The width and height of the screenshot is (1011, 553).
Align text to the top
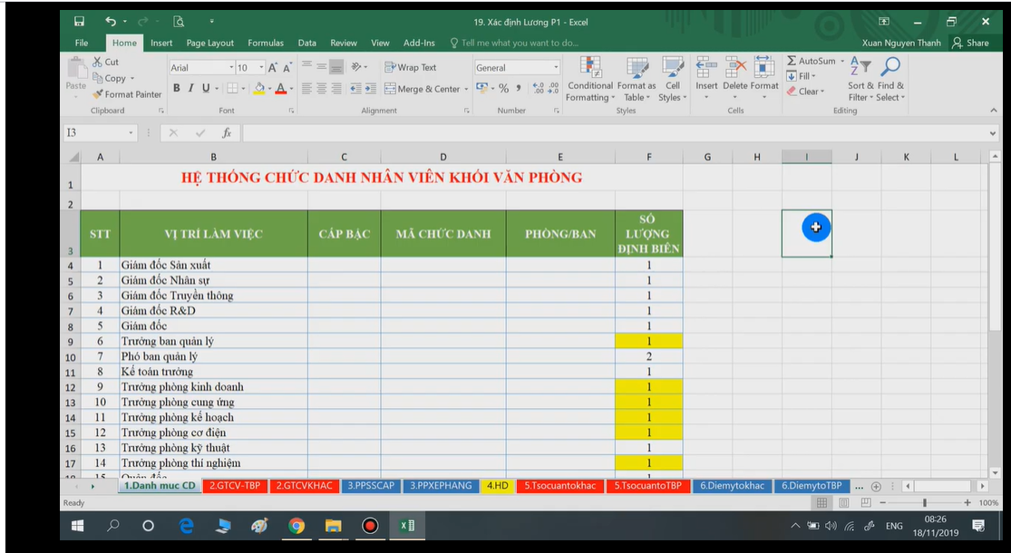[306, 66]
